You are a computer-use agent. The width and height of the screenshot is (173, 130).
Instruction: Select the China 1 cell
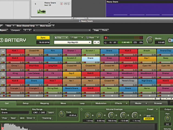(15, 68)
